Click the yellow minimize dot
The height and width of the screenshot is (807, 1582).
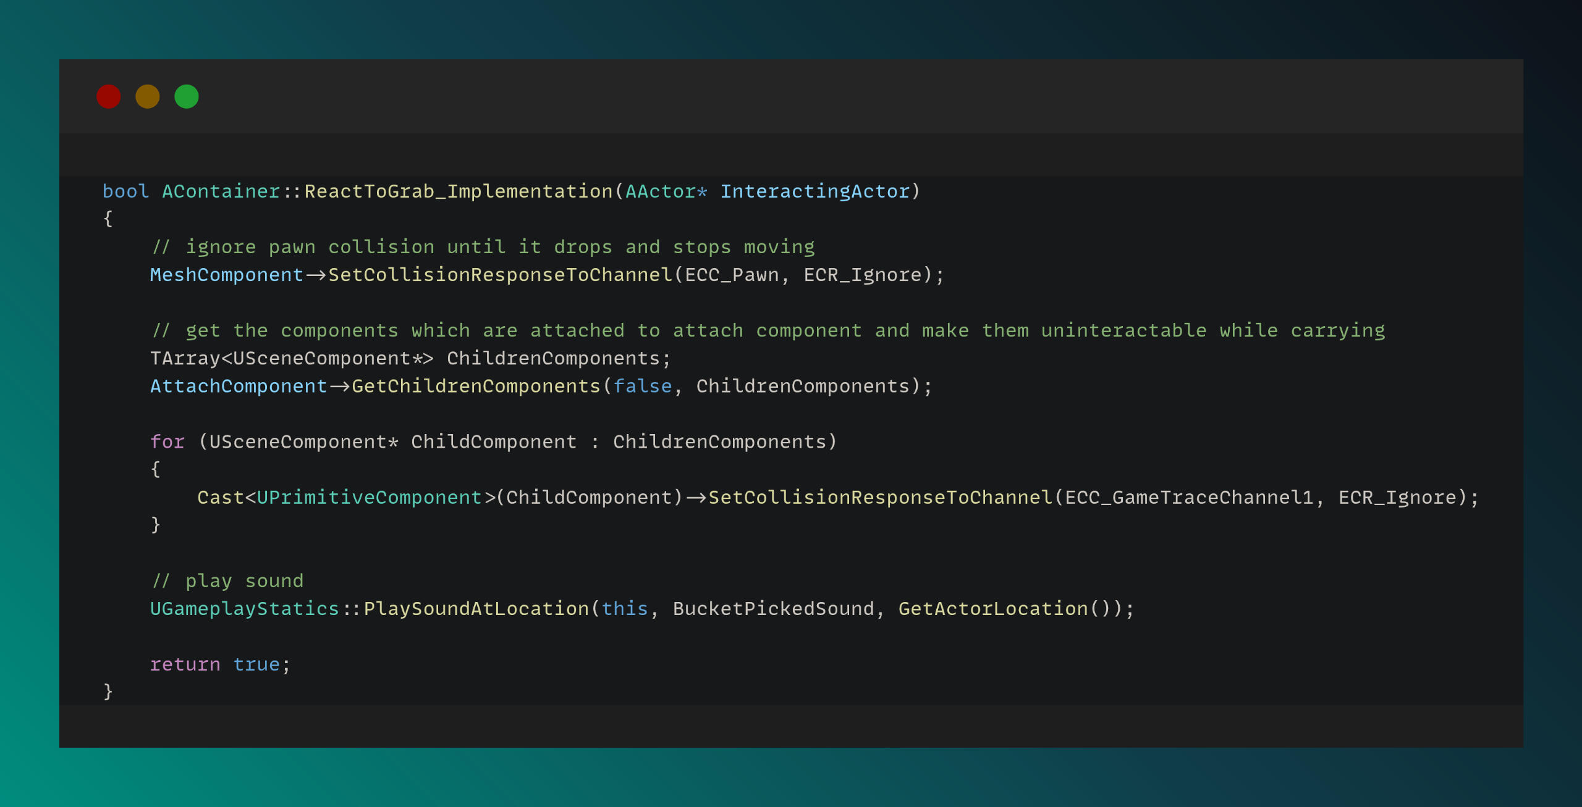click(x=148, y=96)
